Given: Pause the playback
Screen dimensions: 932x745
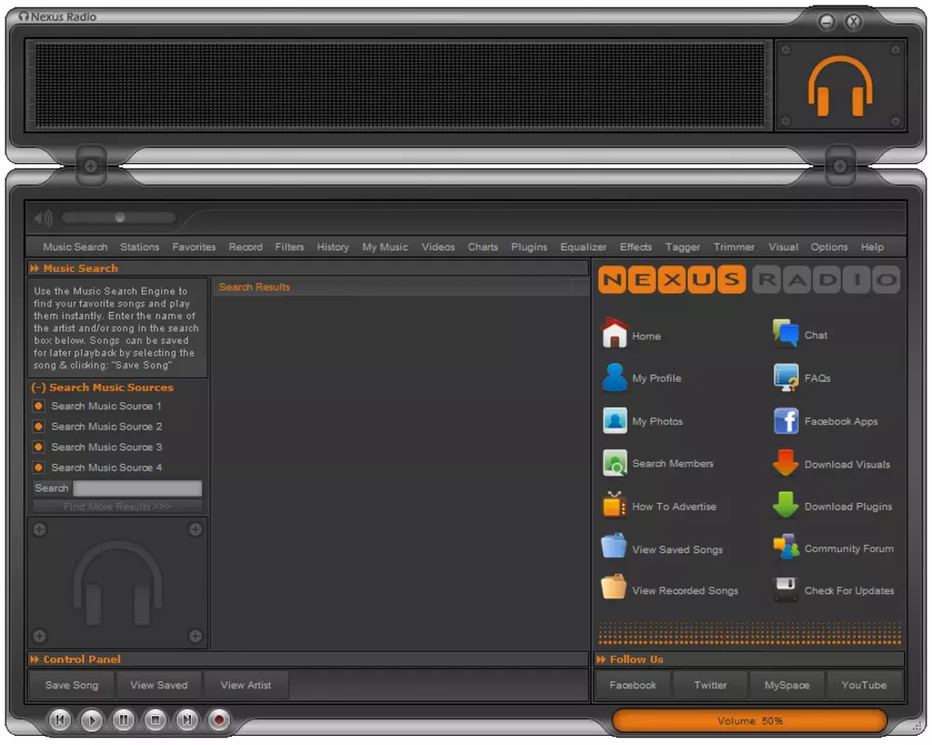Looking at the screenshot, I should [124, 720].
